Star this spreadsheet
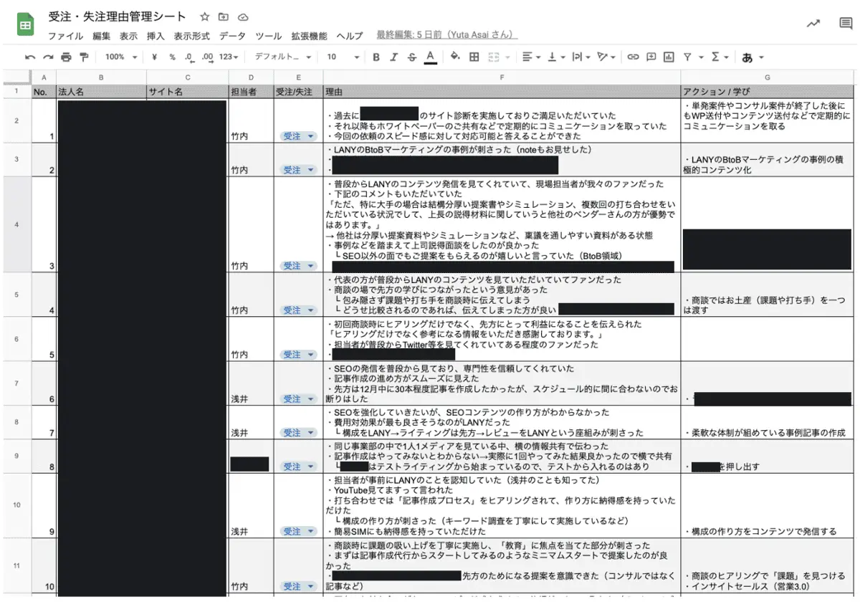This screenshot has width=860, height=602. pos(204,16)
